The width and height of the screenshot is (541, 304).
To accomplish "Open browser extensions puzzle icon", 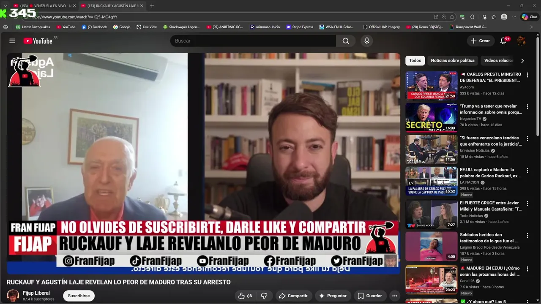I will (472, 17).
